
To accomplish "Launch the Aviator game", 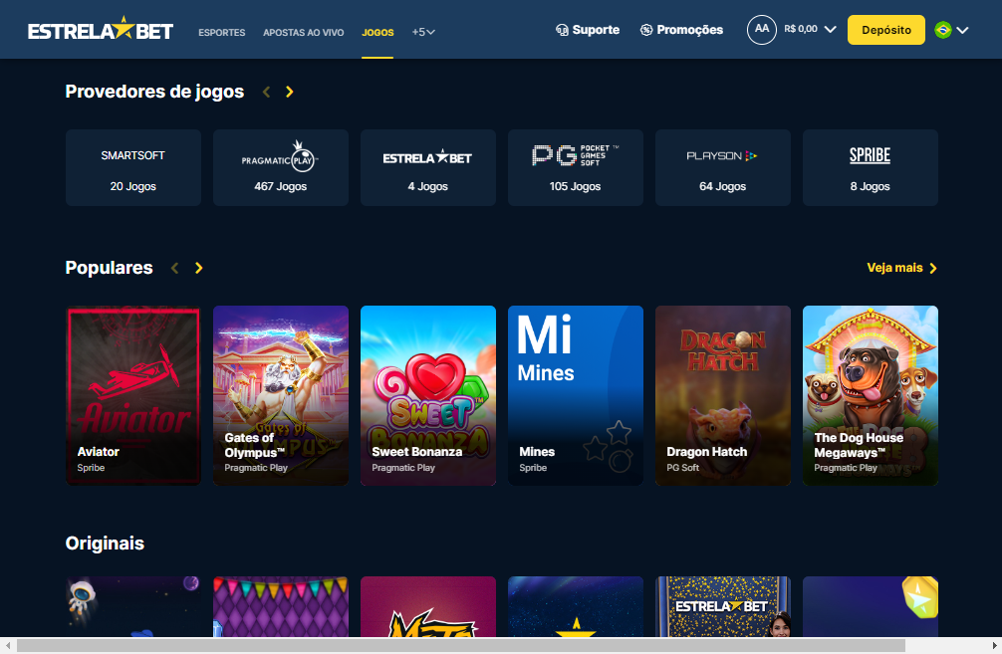I will click(x=132, y=395).
